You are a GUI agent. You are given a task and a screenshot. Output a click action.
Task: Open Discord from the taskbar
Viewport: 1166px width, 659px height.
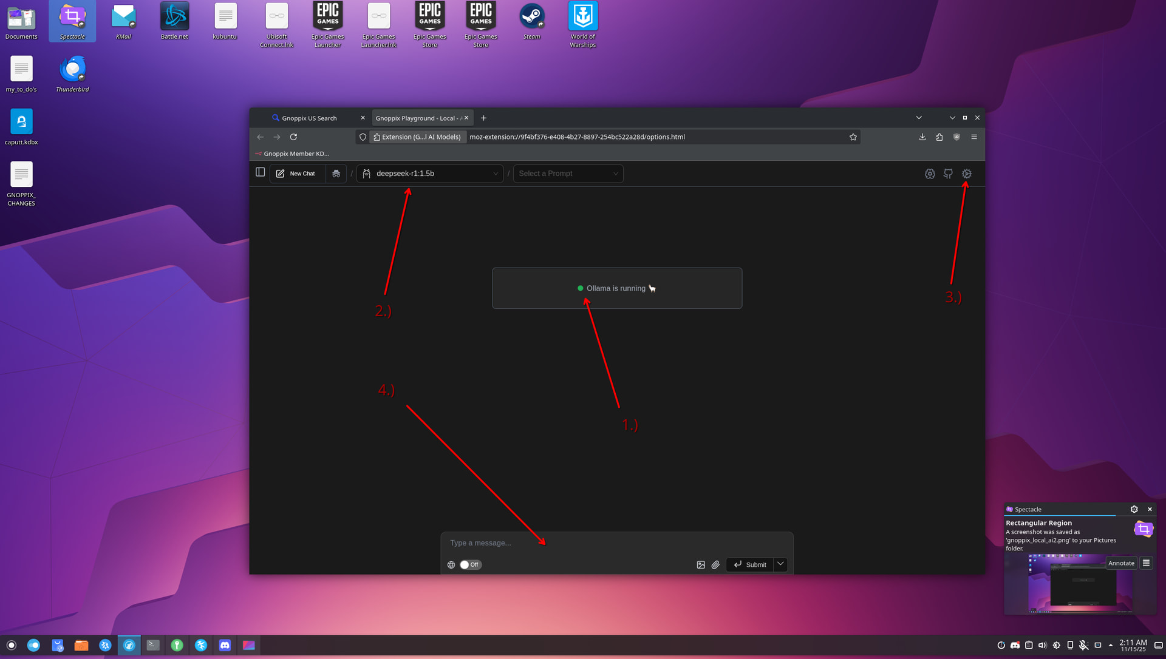[x=225, y=646]
